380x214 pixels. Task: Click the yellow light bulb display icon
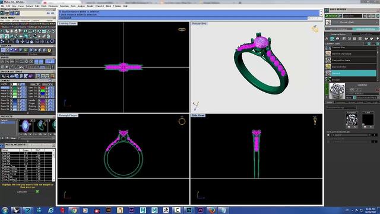tap(49, 50)
